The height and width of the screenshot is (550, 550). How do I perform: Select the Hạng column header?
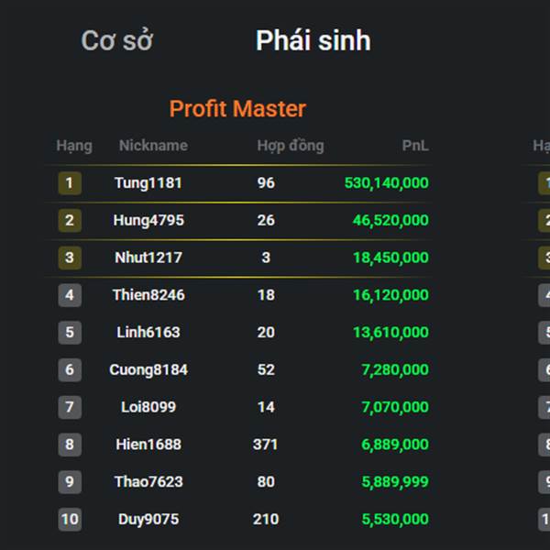point(73,146)
